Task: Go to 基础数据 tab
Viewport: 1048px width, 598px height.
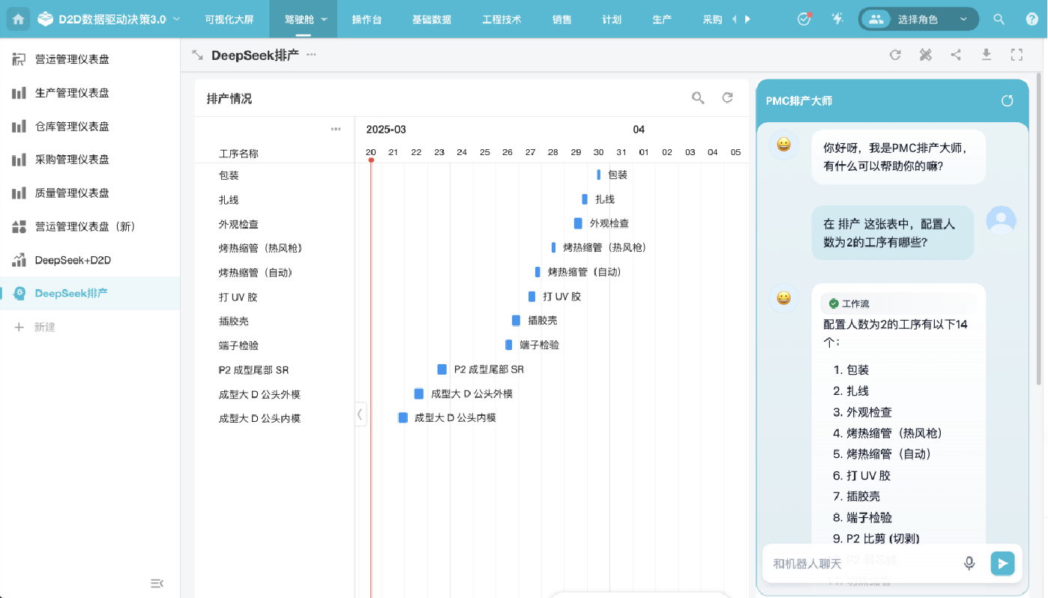Action: [x=432, y=19]
